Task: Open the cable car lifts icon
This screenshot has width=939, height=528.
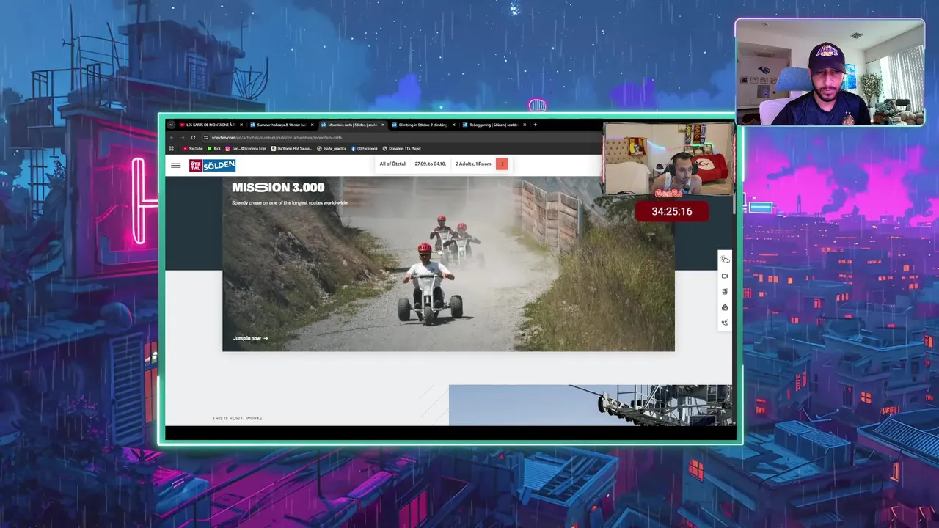Action: click(725, 291)
